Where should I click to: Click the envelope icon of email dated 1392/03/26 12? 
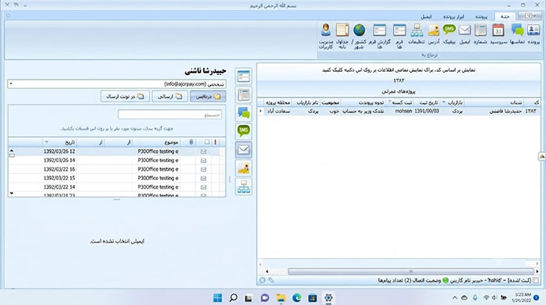pos(204,151)
